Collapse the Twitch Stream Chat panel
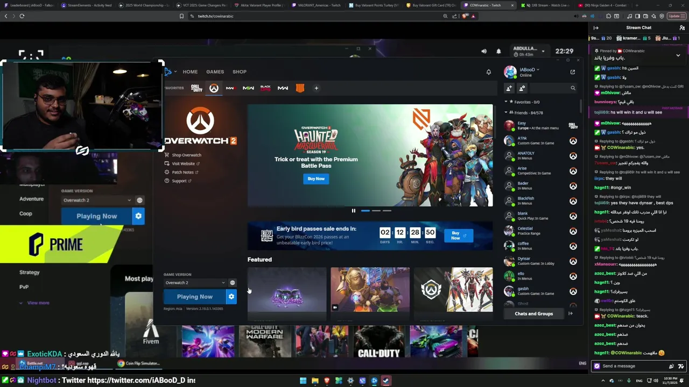Viewport: 689px width, 387px height. (x=596, y=28)
